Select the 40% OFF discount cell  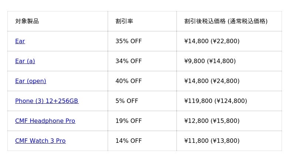(x=128, y=81)
